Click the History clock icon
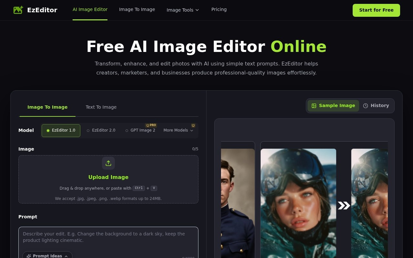413x258 pixels. coord(366,106)
